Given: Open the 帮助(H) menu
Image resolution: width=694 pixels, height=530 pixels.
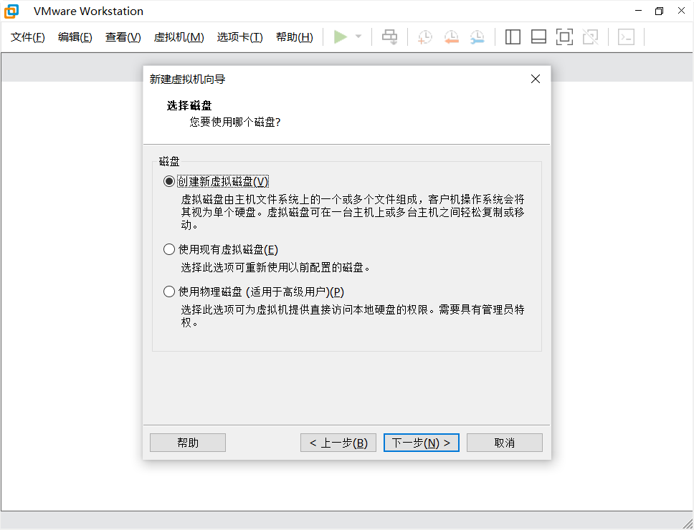Looking at the screenshot, I should 295,37.
